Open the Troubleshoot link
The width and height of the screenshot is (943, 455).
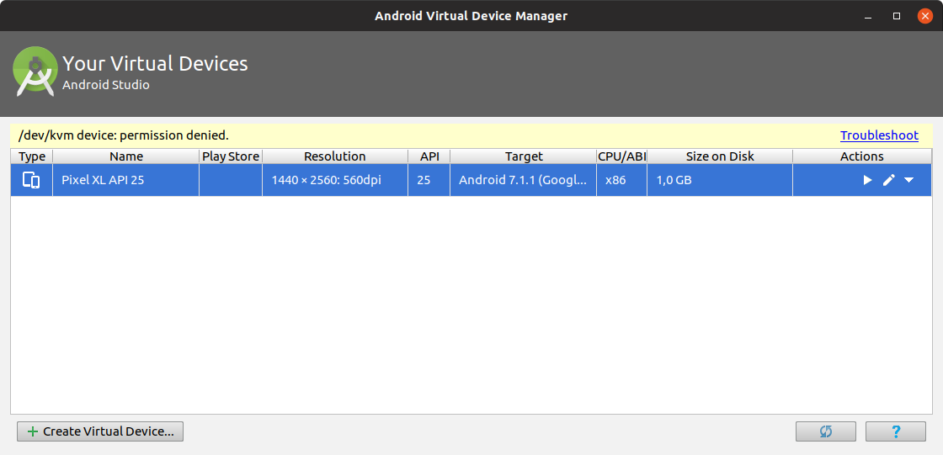879,135
